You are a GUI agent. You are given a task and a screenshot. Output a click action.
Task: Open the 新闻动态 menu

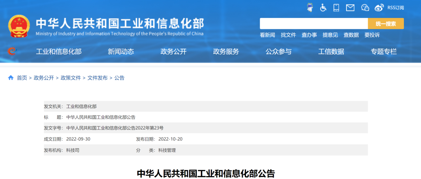point(121,51)
